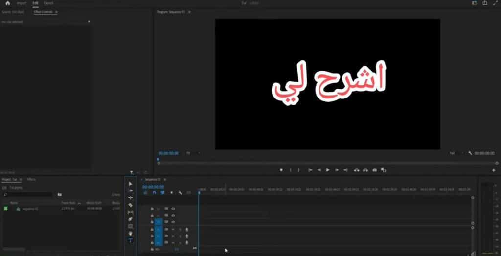Enable voice-over record on track A3

[x=187, y=243]
